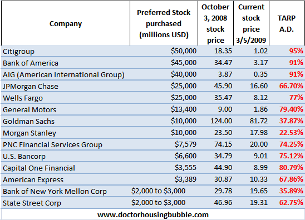Select Bank of New York Mellon's $2,000 to $3,000
This screenshot has width=305, height=220.
[x=158, y=191]
